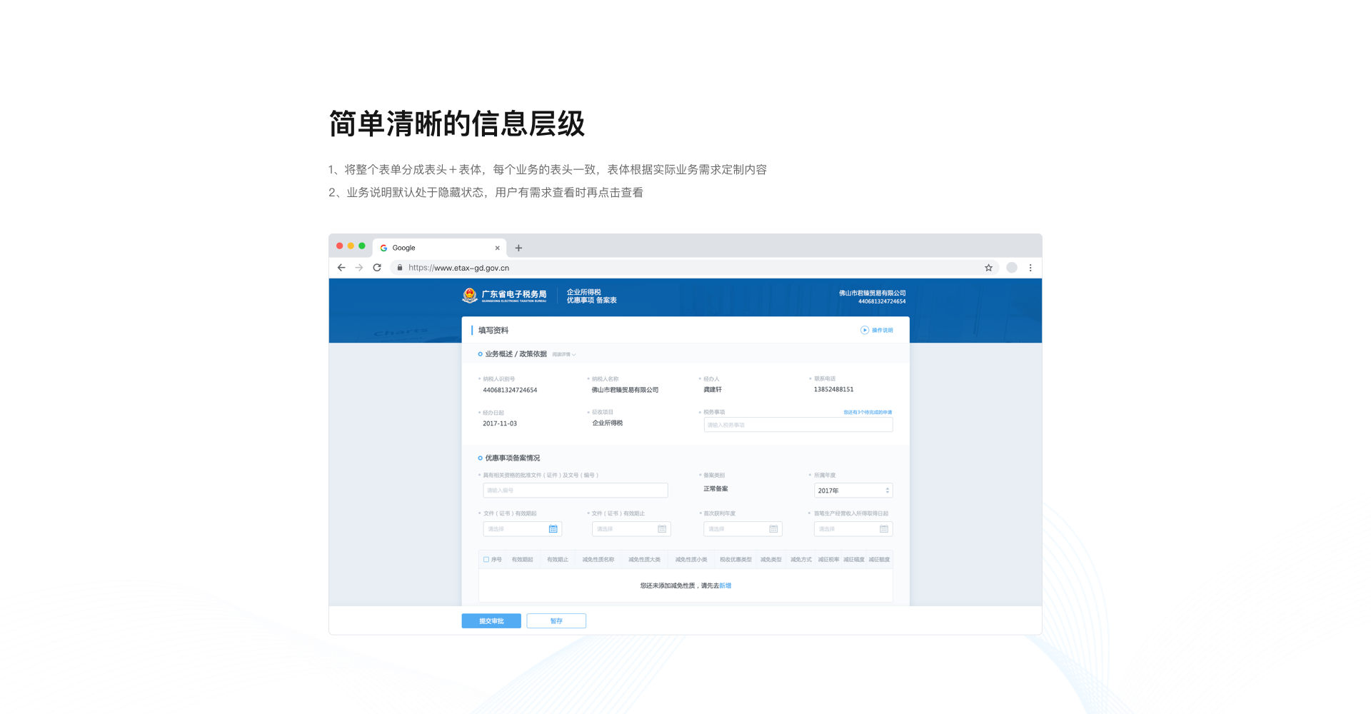Click the 有效期起 column header
Screen dimensions: 1371x714
[x=522, y=560]
